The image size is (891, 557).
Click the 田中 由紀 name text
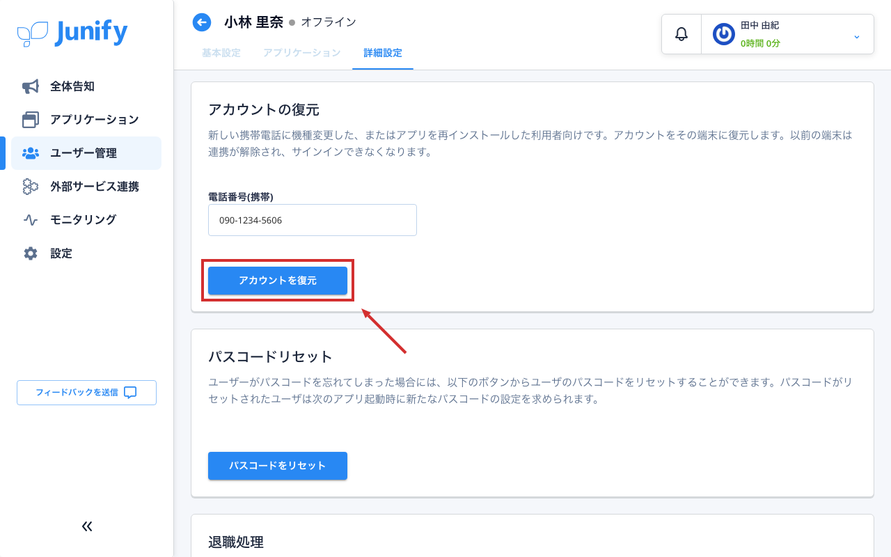point(759,25)
